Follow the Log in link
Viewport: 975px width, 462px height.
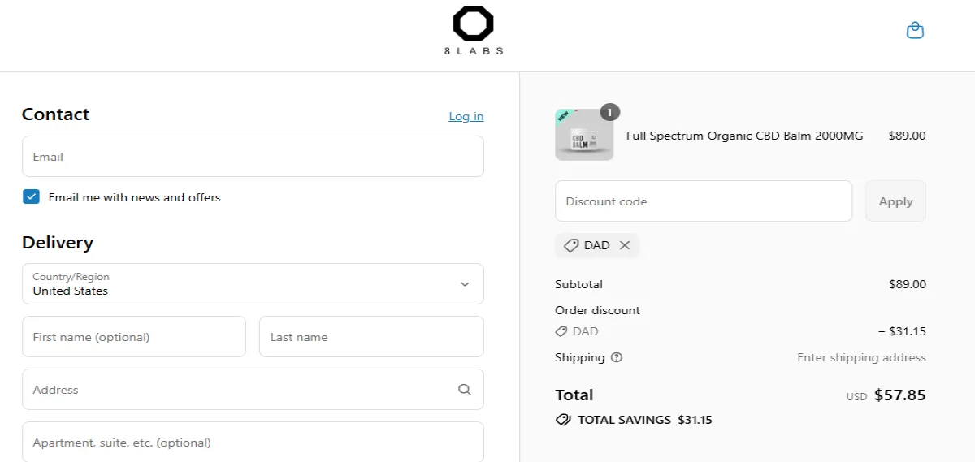(466, 116)
